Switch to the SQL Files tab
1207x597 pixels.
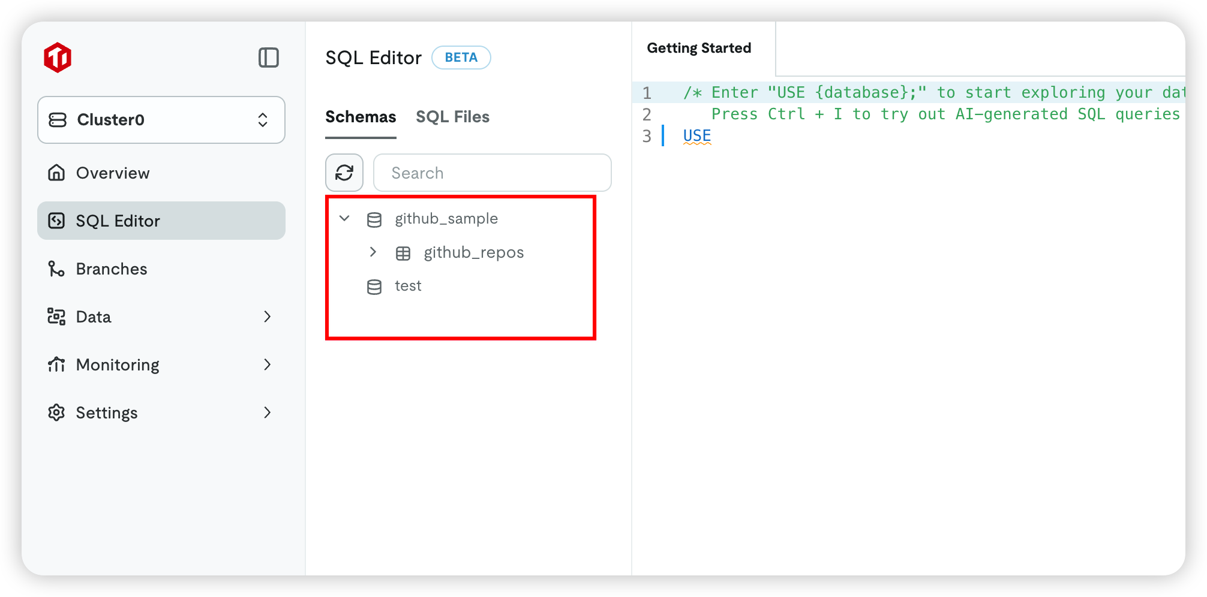click(x=452, y=117)
